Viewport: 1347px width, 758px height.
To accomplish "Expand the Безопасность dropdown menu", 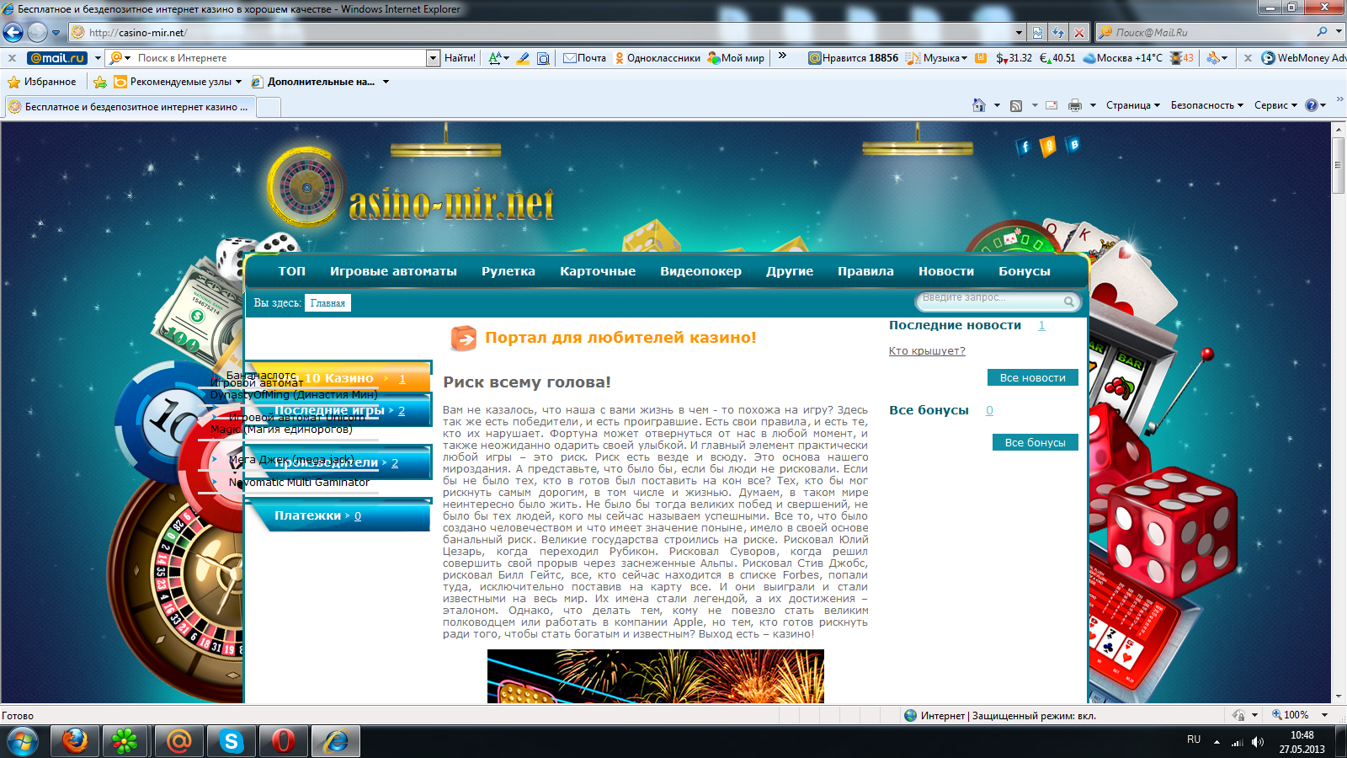I will (1206, 105).
